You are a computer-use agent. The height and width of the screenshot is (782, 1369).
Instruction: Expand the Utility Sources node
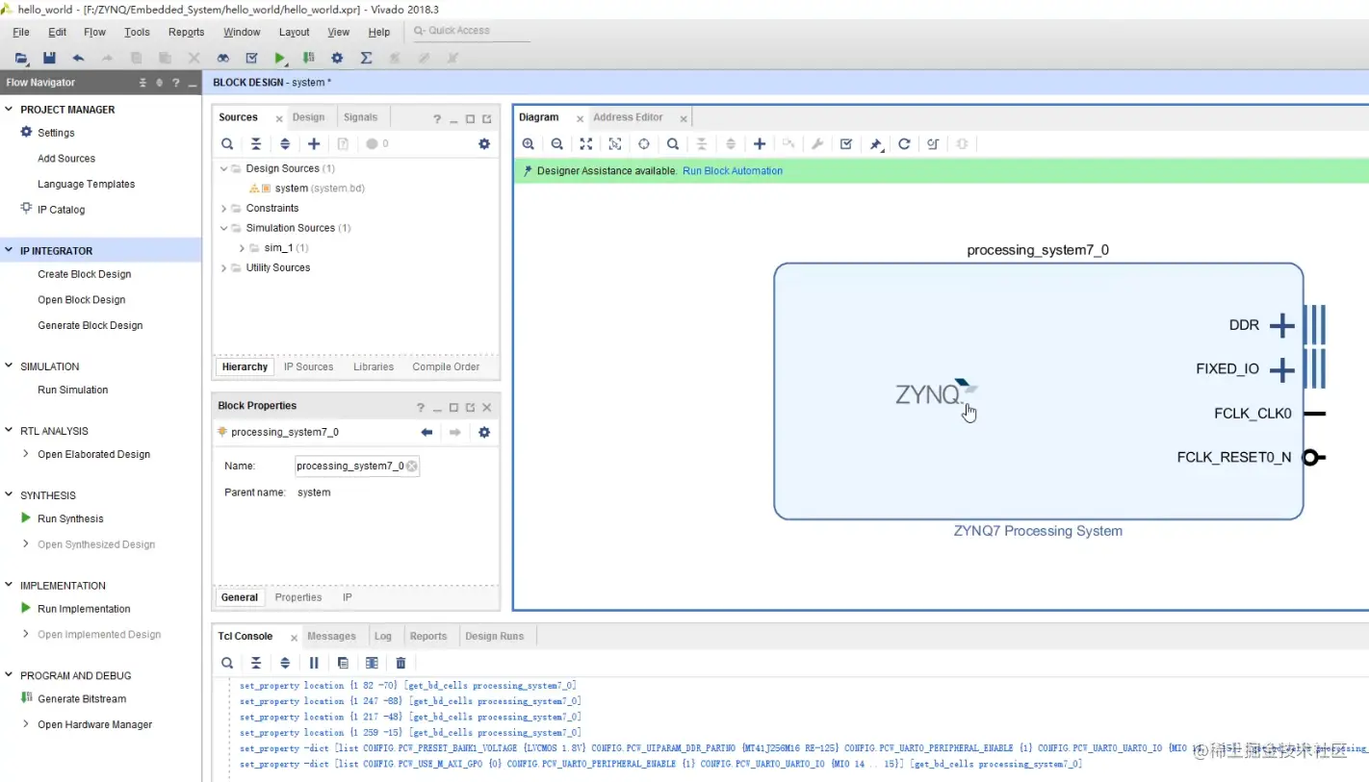pos(223,268)
